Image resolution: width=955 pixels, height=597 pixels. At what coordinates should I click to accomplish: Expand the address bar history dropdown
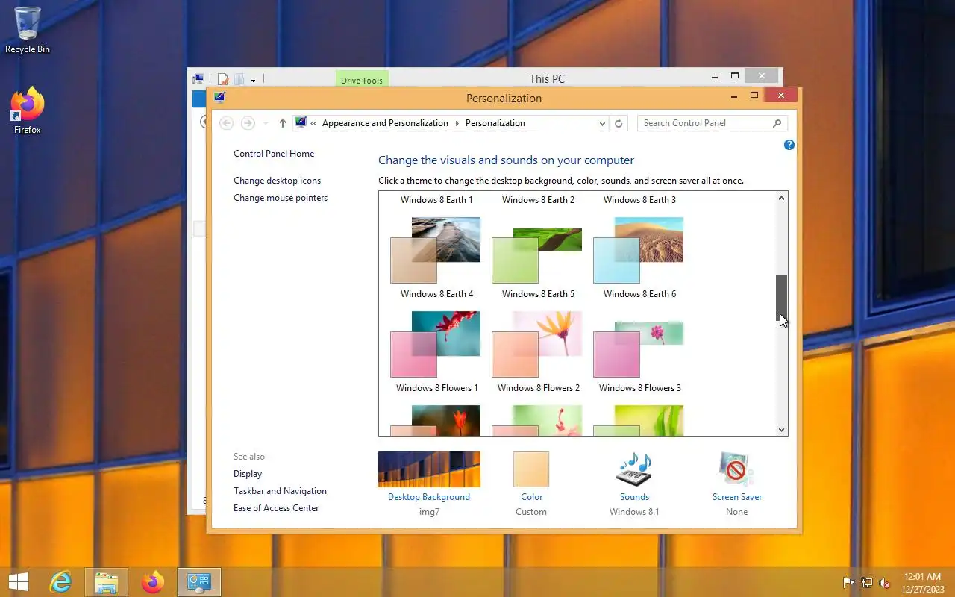tap(603, 123)
